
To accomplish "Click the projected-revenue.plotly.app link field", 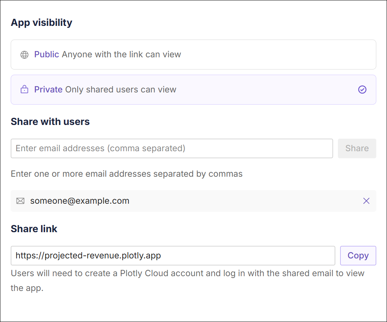I will point(172,256).
